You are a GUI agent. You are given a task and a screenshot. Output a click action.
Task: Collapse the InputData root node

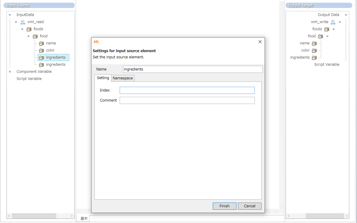point(10,15)
